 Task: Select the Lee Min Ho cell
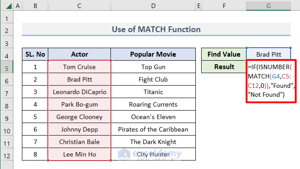click(x=80, y=154)
